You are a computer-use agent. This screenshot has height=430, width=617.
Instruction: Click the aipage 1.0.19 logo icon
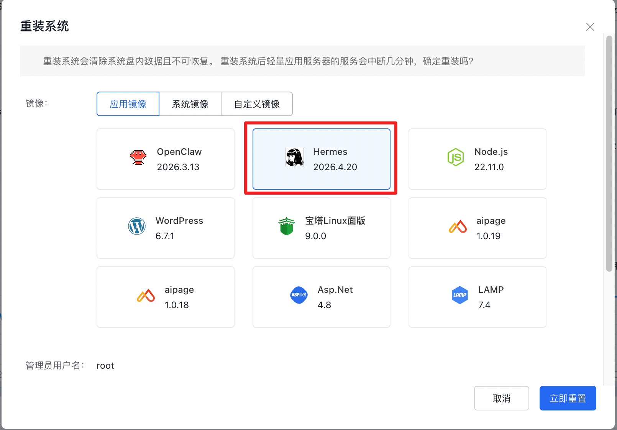tap(458, 226)
